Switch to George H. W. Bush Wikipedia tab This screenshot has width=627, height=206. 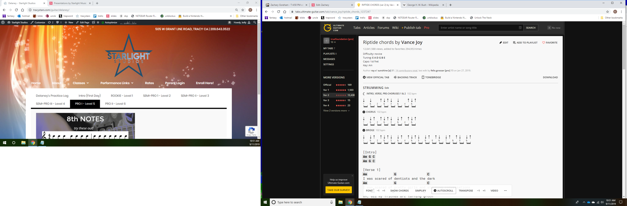423,5
